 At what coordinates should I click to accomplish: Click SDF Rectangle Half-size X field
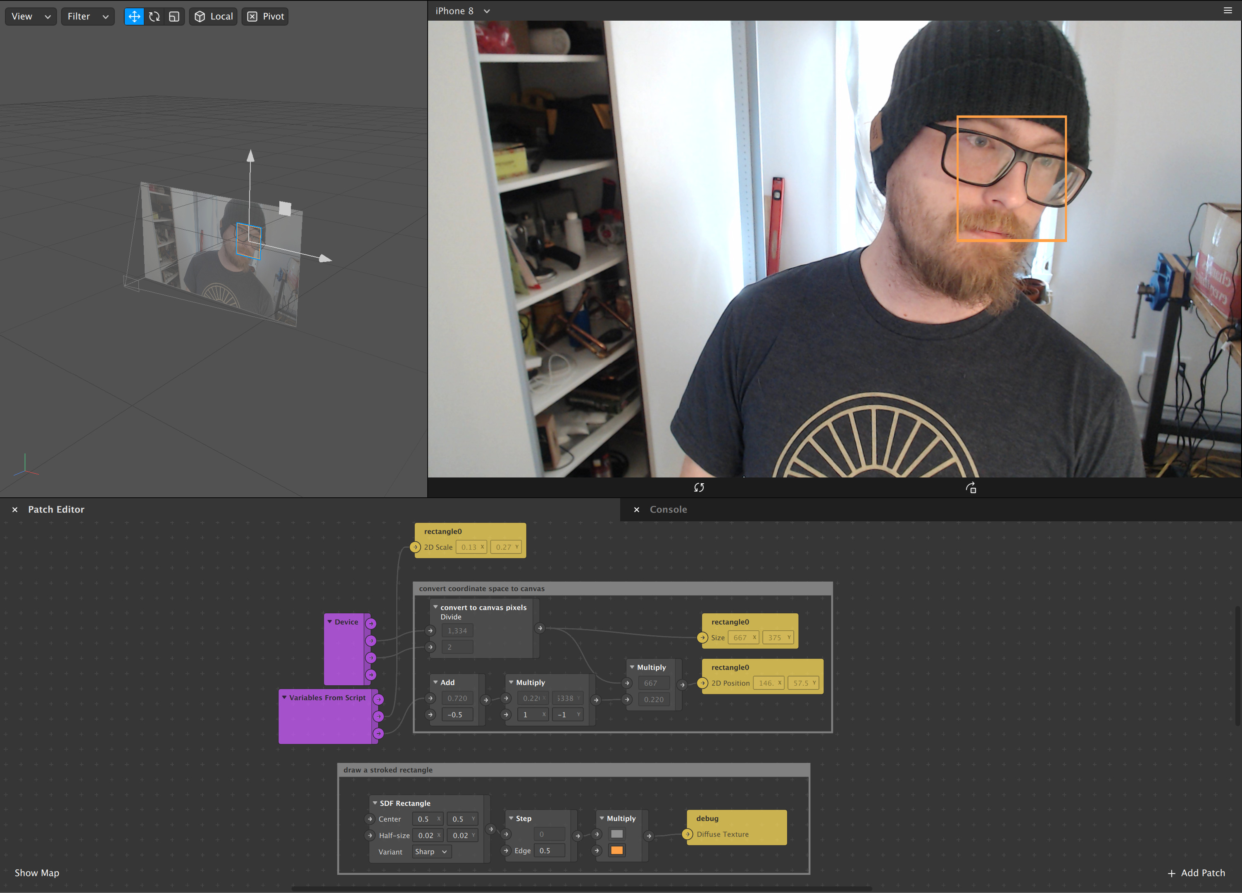pos(427,836)
